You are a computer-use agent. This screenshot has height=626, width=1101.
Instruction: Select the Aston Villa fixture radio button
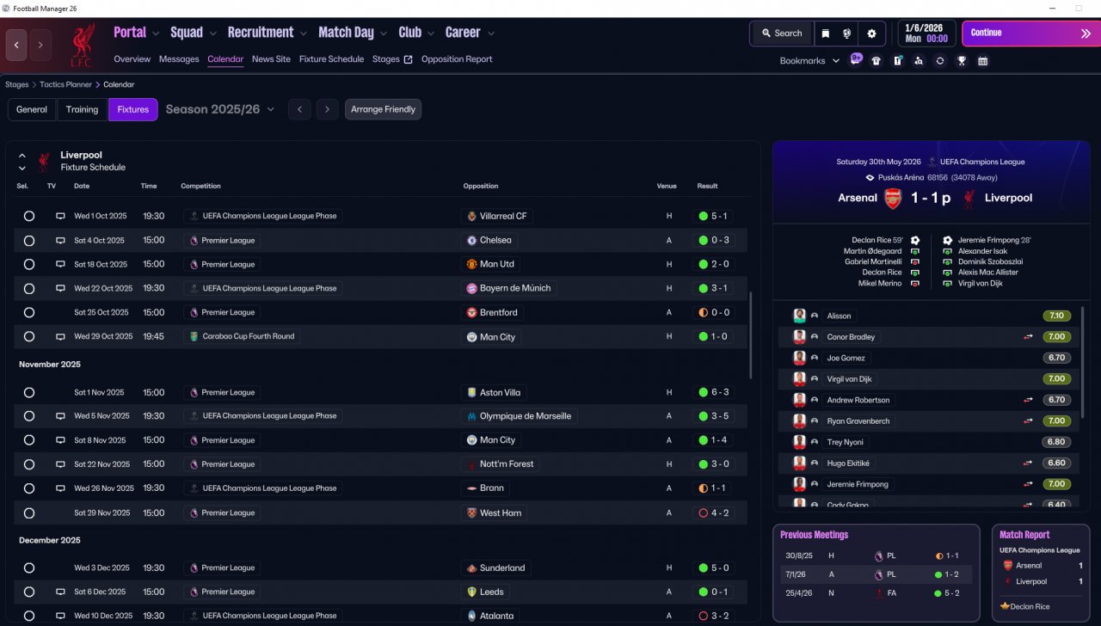click(29, 393)
